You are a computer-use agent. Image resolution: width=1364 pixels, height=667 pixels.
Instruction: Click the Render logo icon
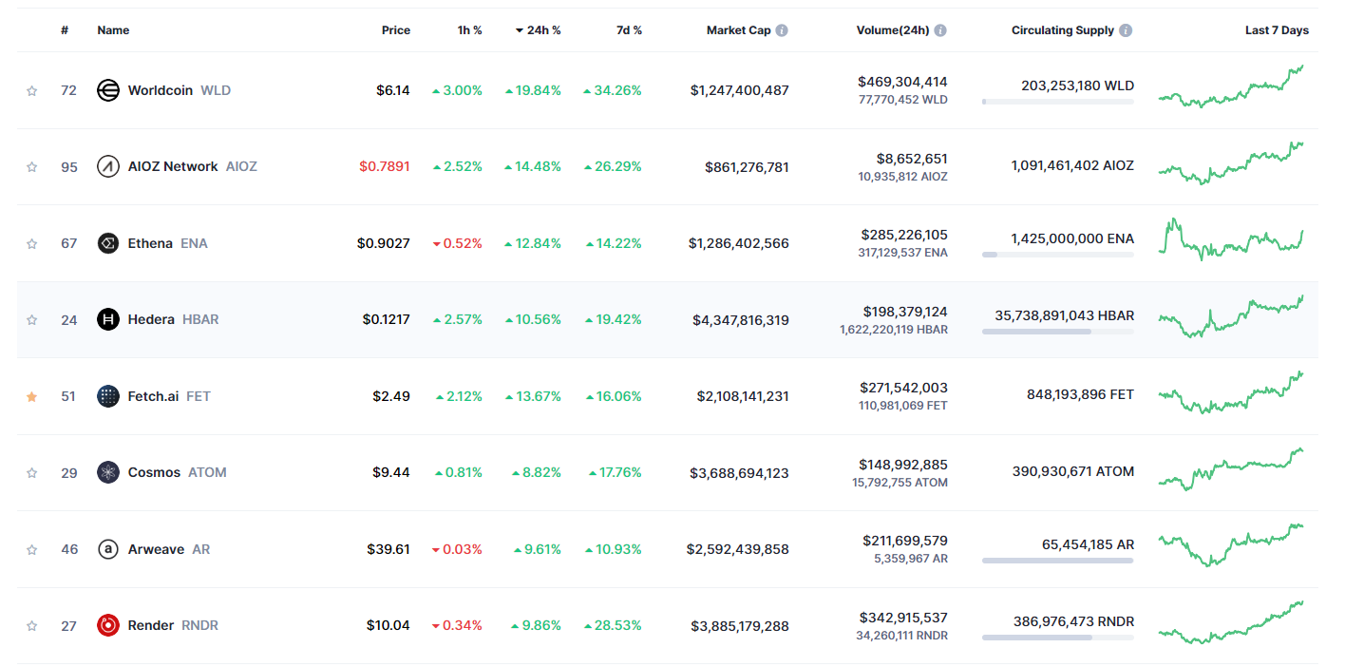(108, 625)
